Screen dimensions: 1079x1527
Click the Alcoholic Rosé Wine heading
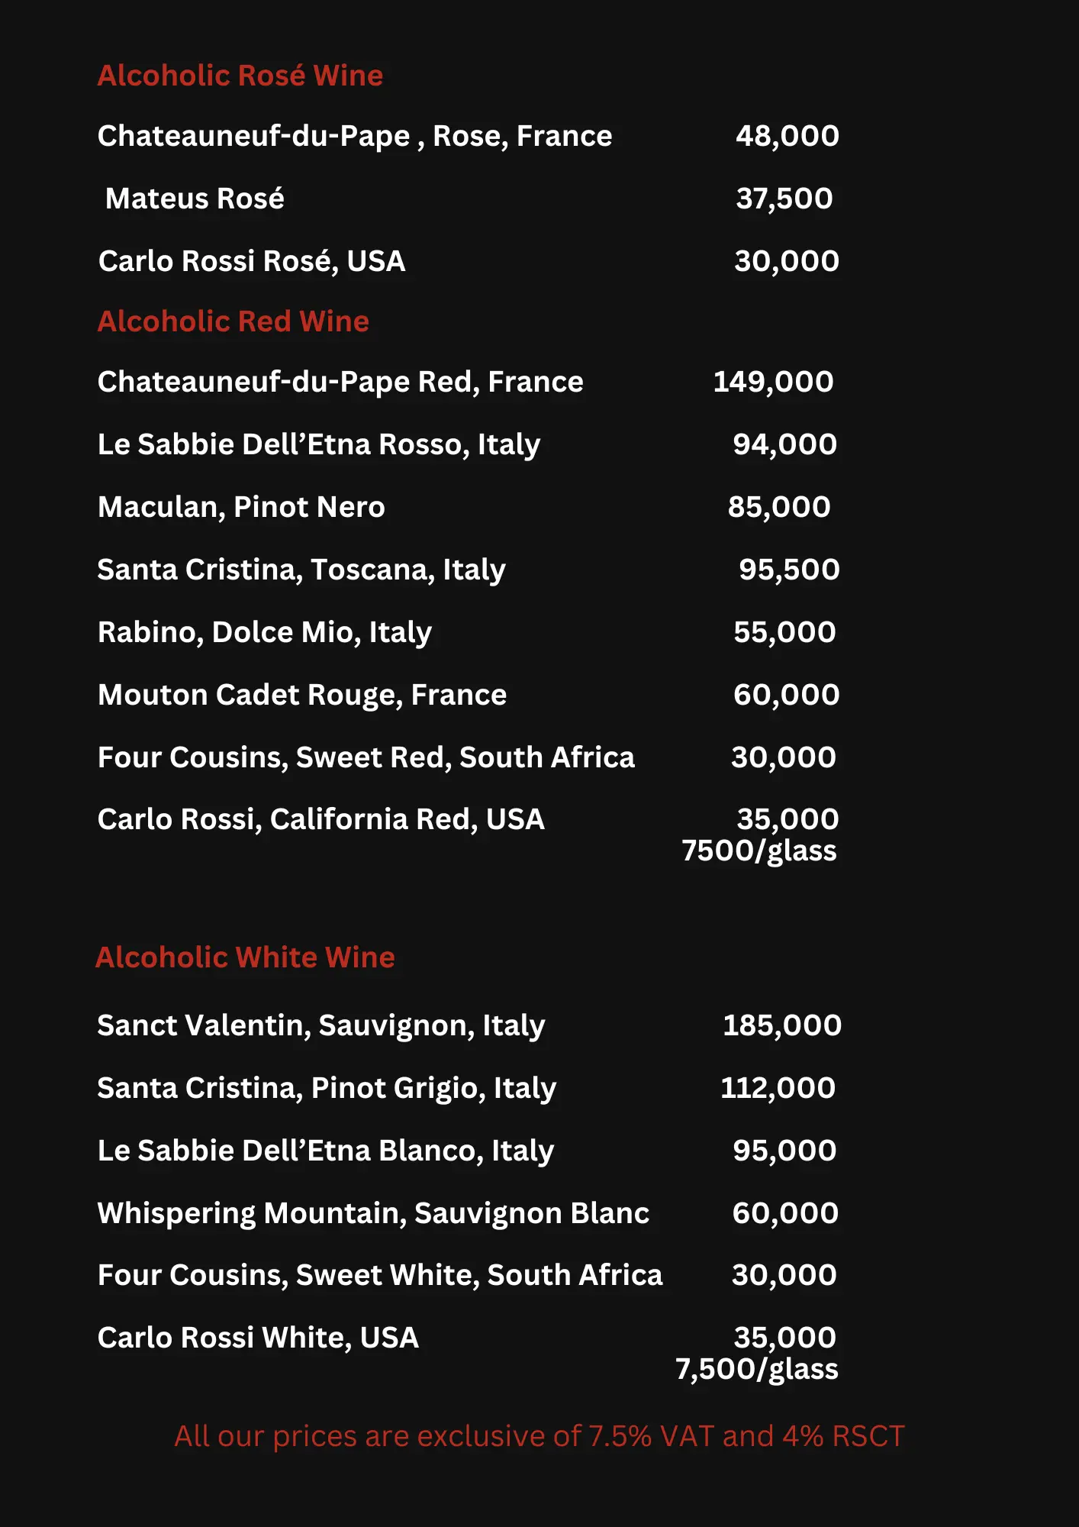(240, 76)
